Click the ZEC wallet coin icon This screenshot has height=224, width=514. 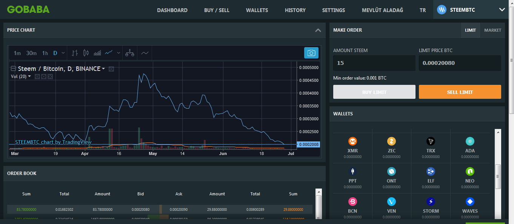click(x=392, y=141)
